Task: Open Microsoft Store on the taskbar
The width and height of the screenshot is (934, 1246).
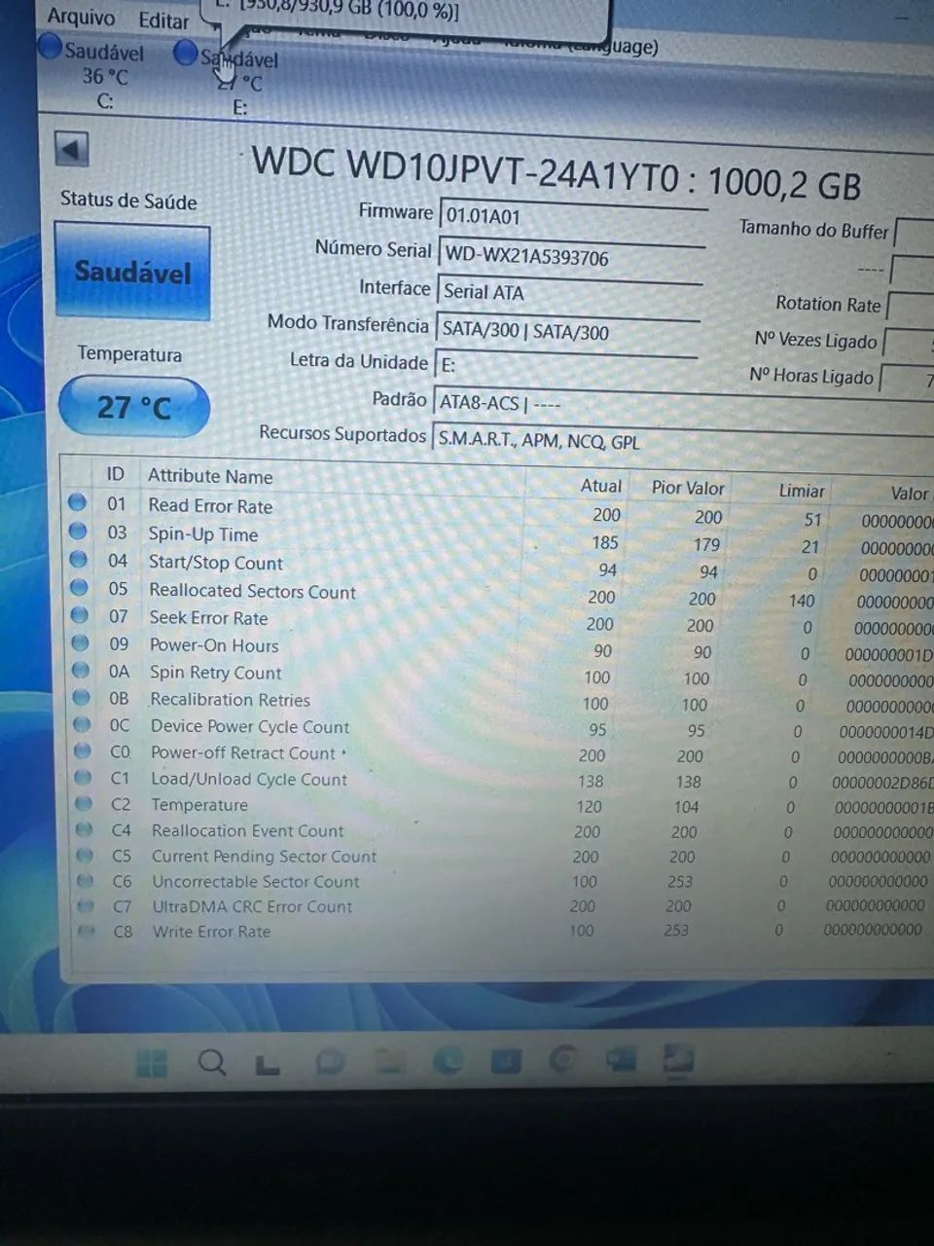Action: pyautogui.click(x=505, y=1059)
